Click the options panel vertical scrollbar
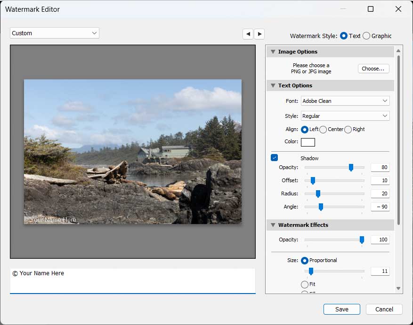The width and height of the screenshot is (413, 325). 398,140
